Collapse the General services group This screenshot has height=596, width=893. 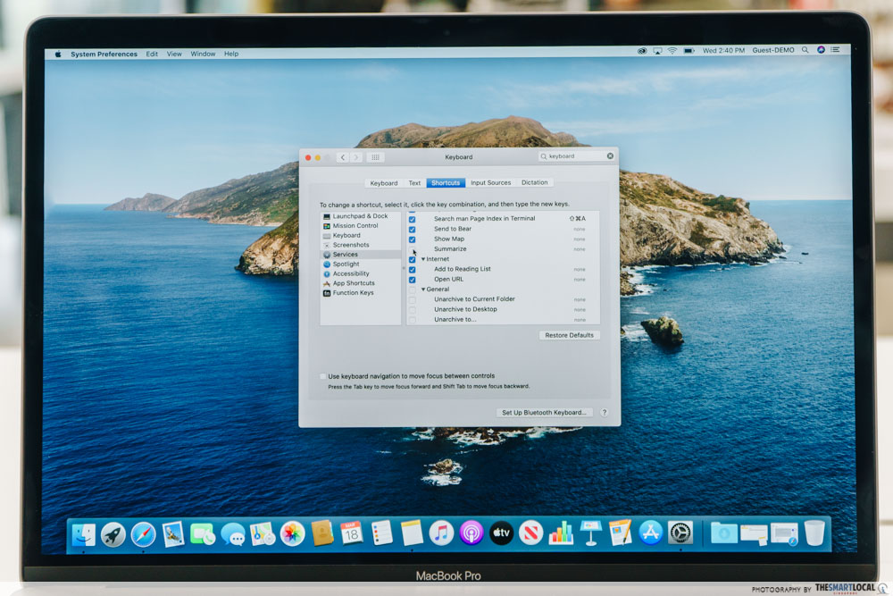click(x=423, y=290)
